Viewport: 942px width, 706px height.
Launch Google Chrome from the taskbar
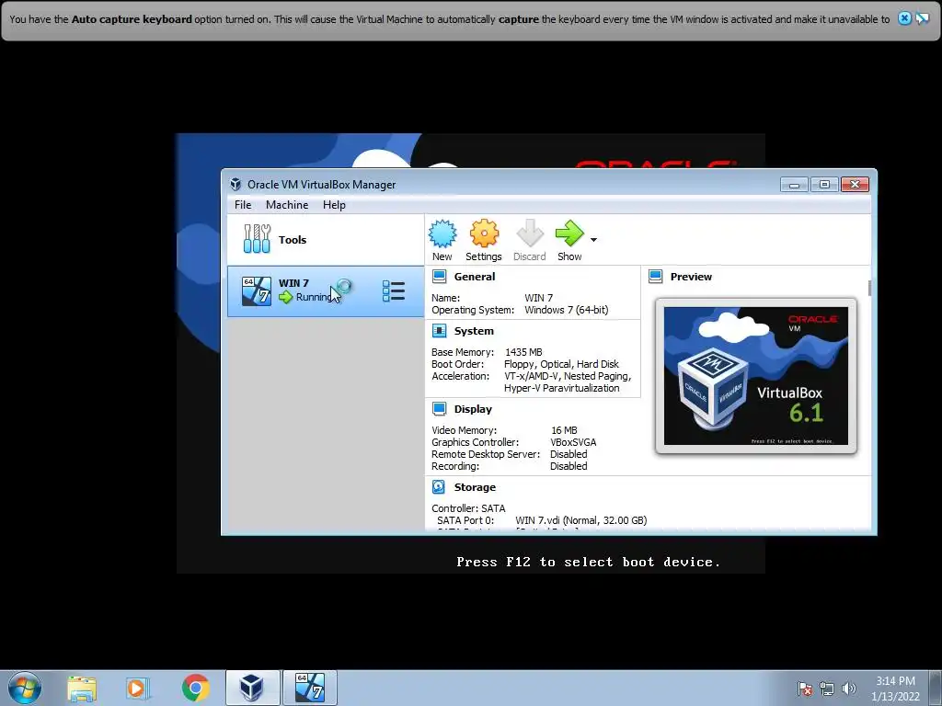tap(195, 688)
